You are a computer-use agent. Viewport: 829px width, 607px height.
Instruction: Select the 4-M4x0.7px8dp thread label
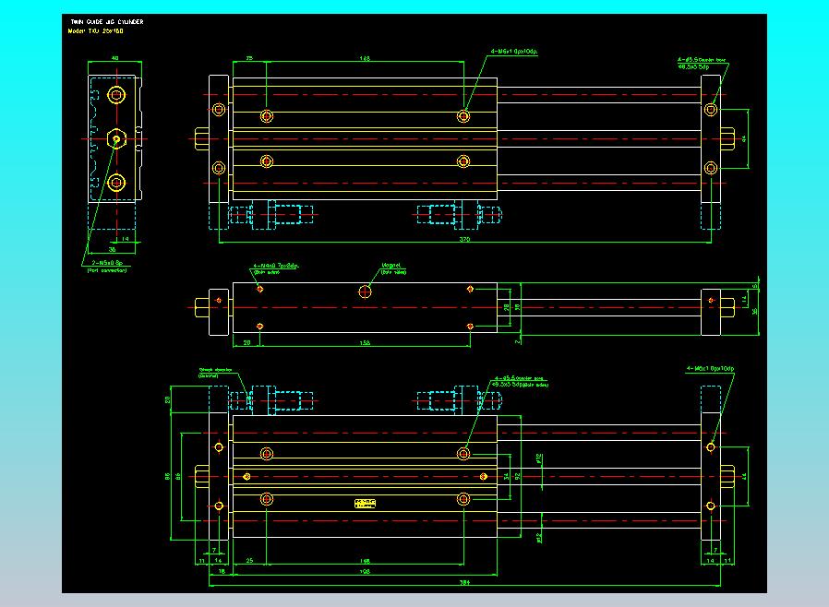pyautogui.click(x=276, y=268)
